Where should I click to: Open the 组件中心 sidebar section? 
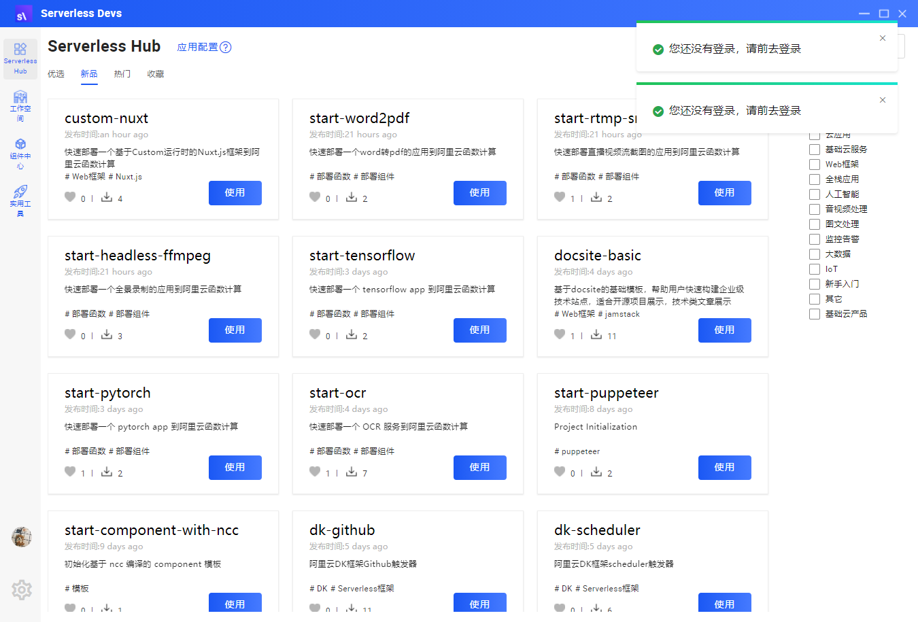click(20, 151)
